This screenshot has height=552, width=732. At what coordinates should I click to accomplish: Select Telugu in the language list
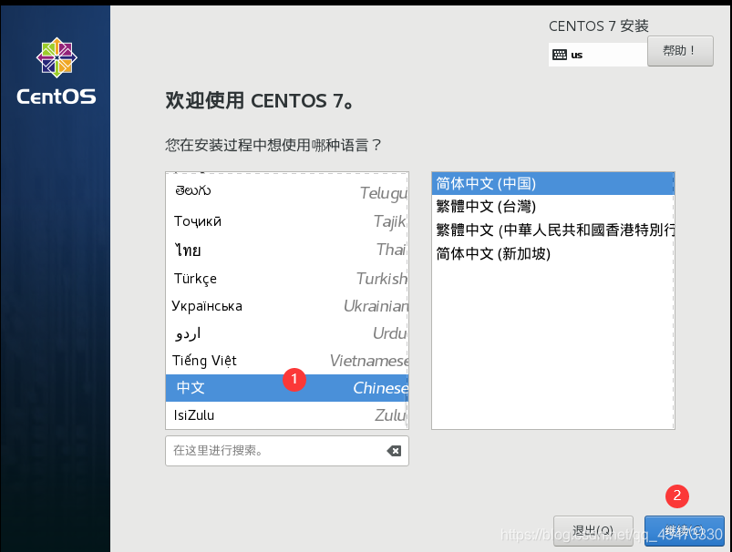click(x=286, y=192)
